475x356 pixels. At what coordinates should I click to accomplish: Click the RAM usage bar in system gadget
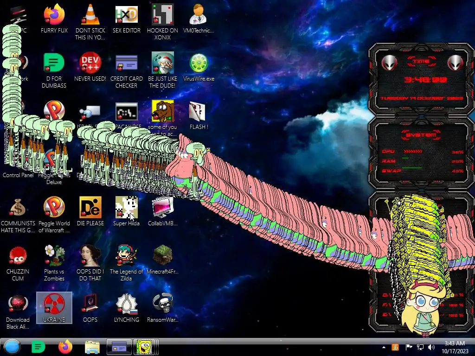point(405,158)
